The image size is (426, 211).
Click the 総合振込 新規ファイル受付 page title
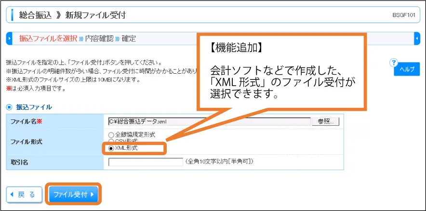pos(72,15)
